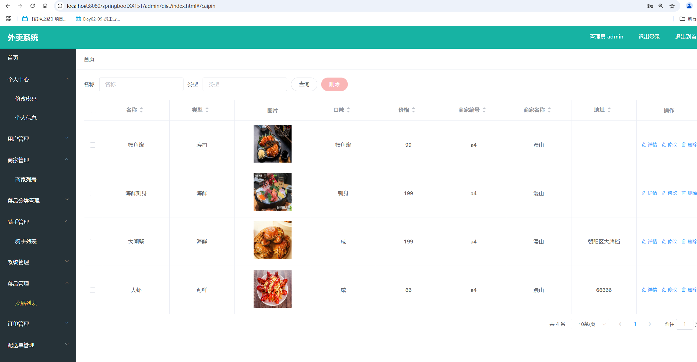Select the 大虾 row checkbox
Viewport: 697px width, 362px height.
tap(93, 290)
